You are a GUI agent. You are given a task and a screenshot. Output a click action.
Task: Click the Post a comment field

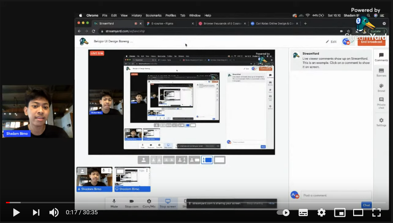336,195
